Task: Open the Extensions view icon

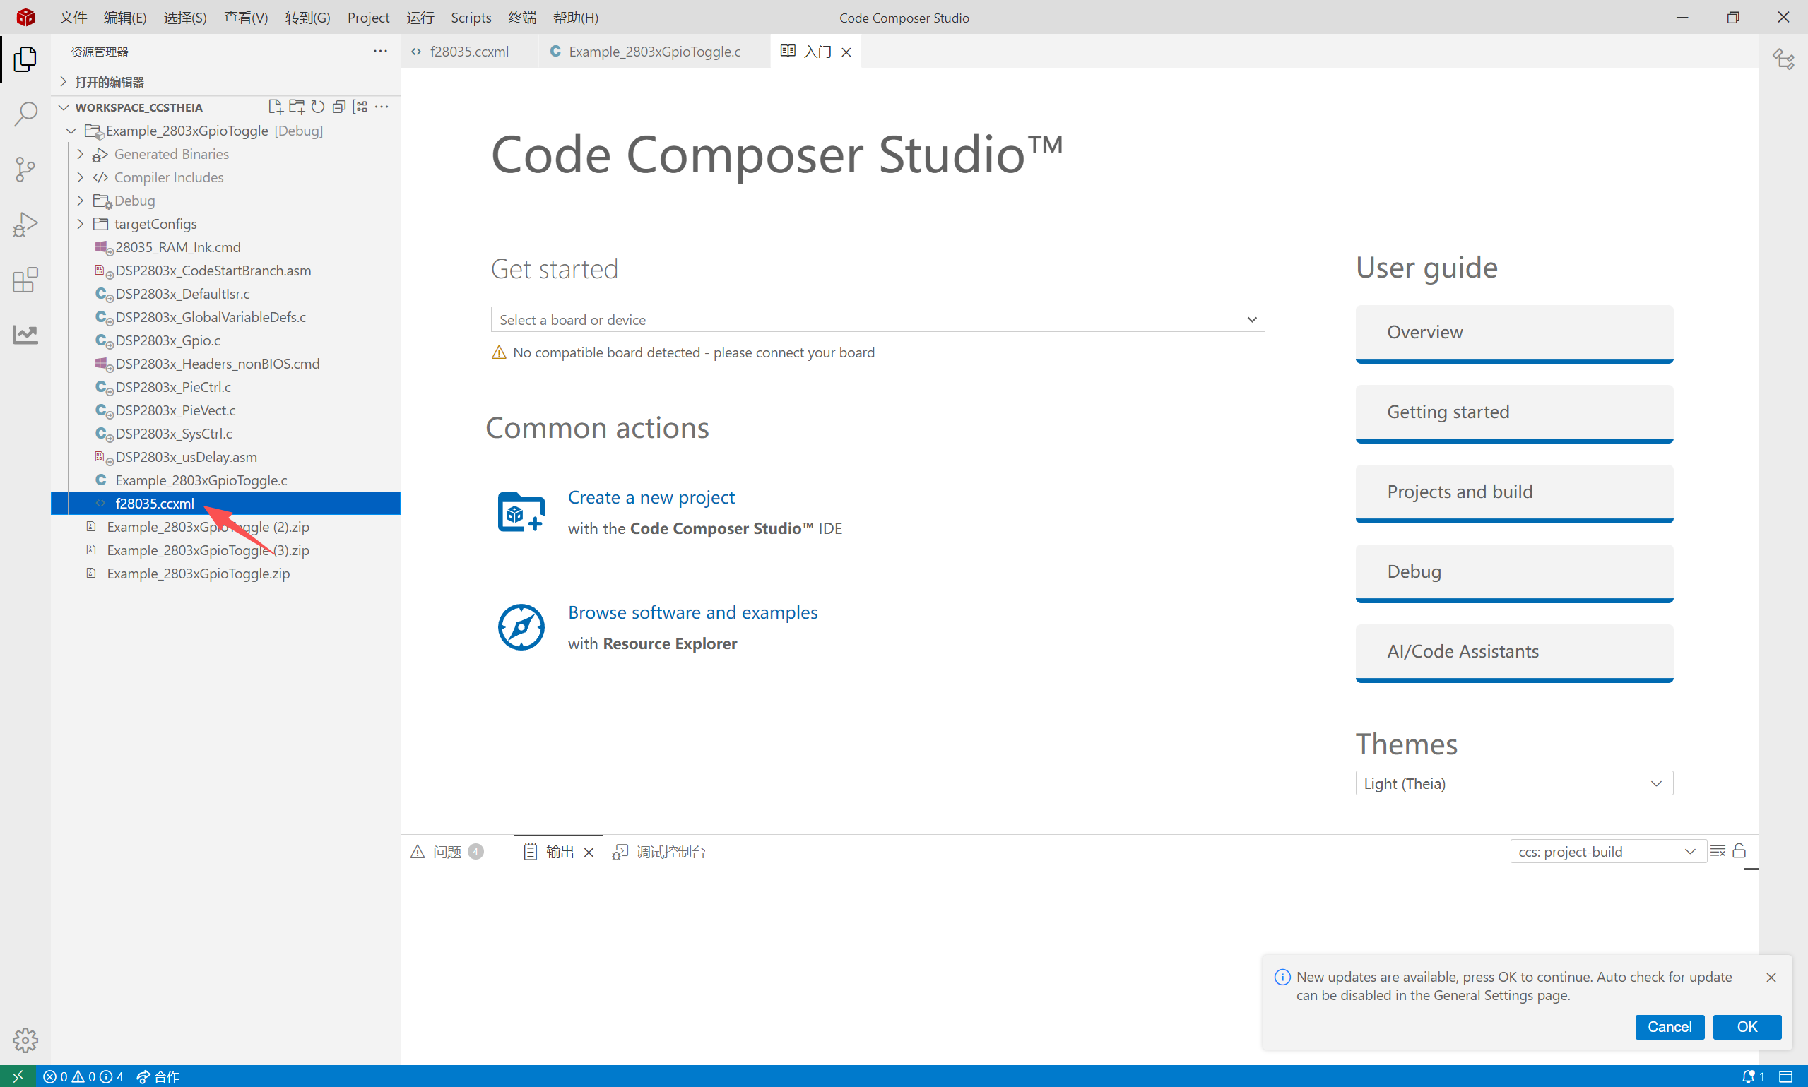Action: 25,280
